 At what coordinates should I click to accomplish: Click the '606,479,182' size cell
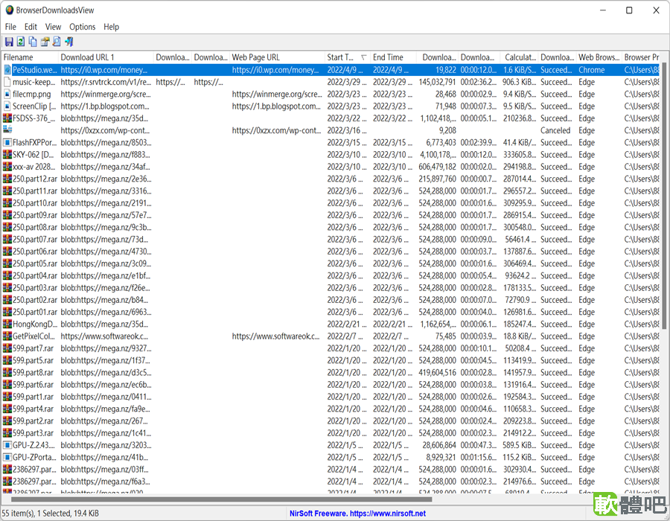(437, 167)
